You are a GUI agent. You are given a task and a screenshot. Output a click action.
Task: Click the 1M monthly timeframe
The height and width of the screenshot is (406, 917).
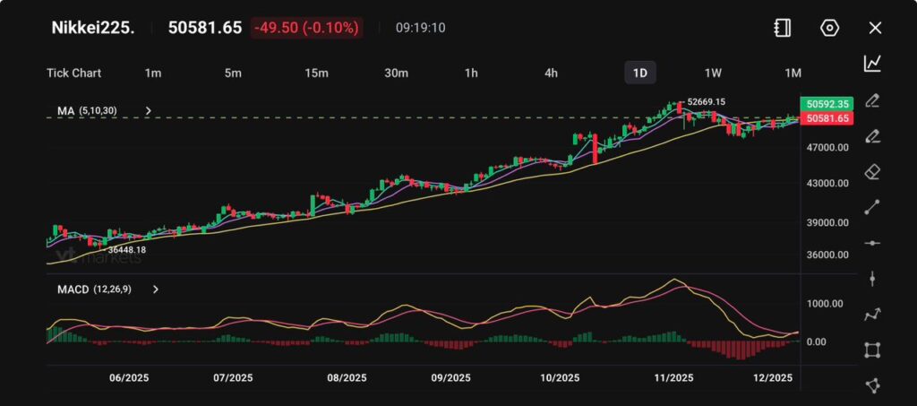[x=793, y=73]
